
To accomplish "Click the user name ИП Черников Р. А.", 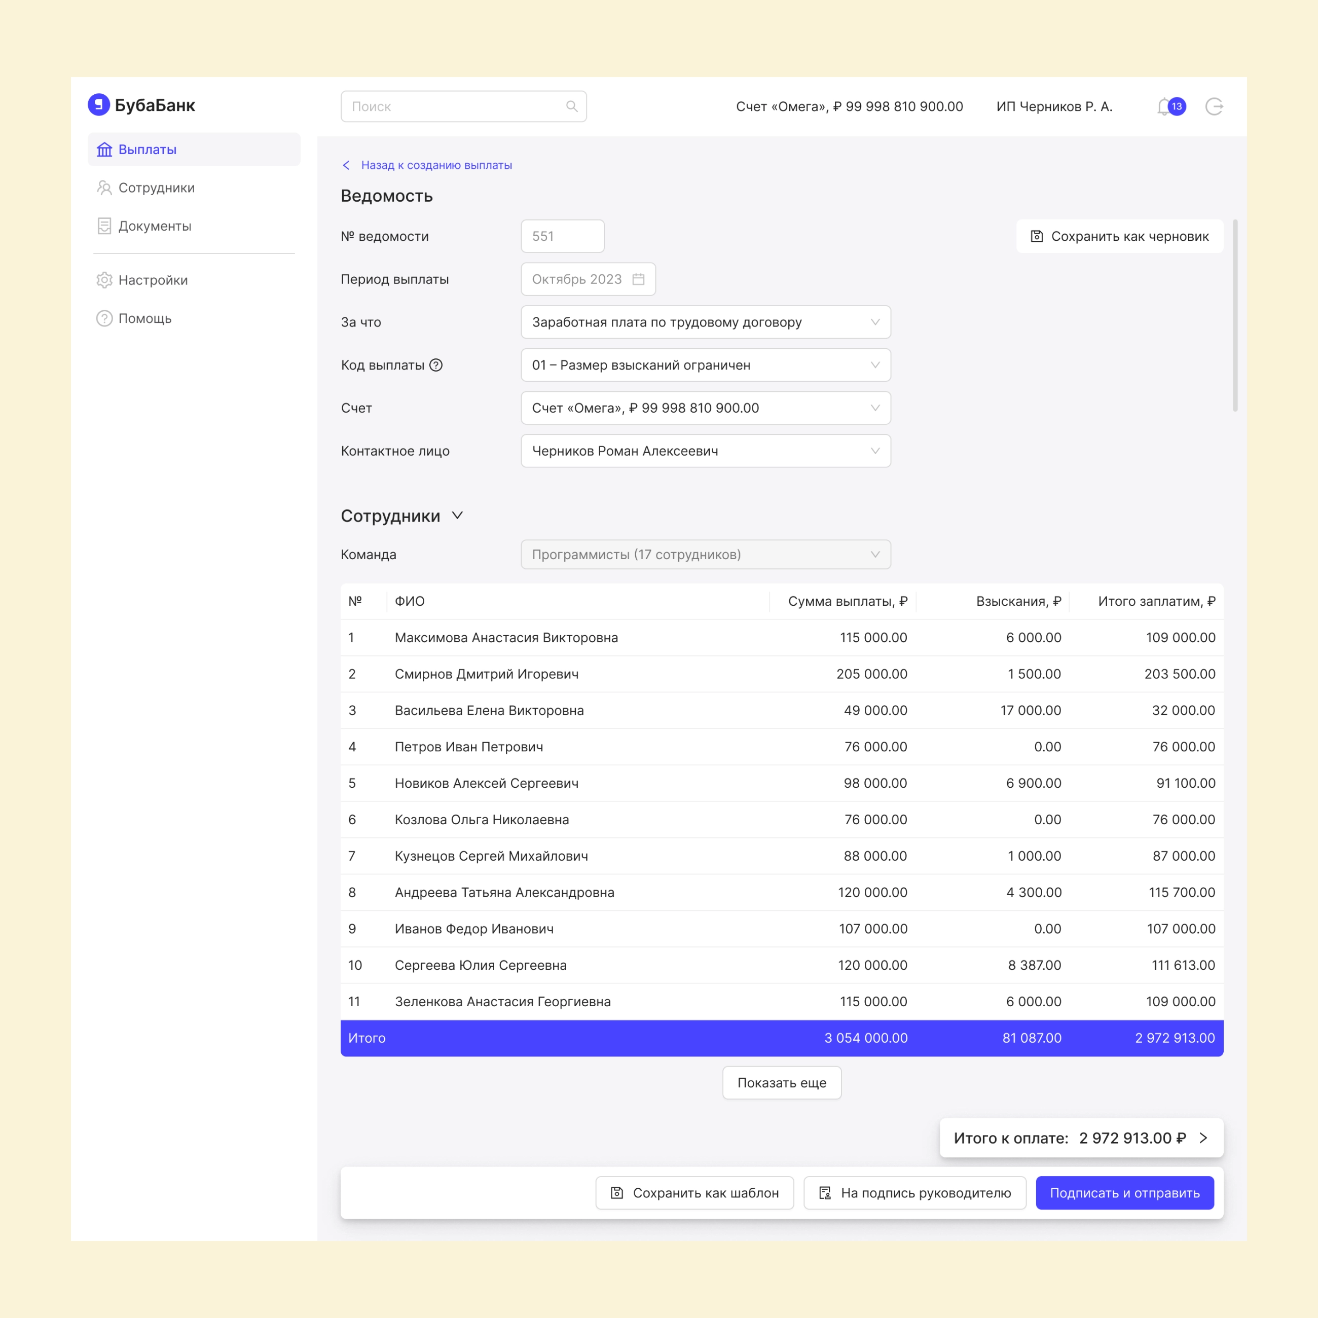I will (1055, 106).
